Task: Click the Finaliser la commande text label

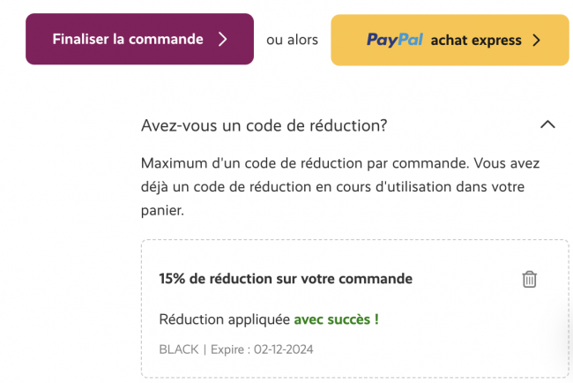Action: coord(128,39)
